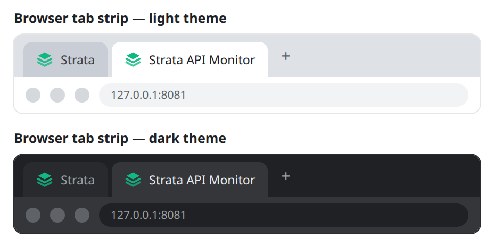Screen dimensions: 494x247
Task: Click the heading 'Browser tab strip — light theme'
Action: [x=120, y=18]
